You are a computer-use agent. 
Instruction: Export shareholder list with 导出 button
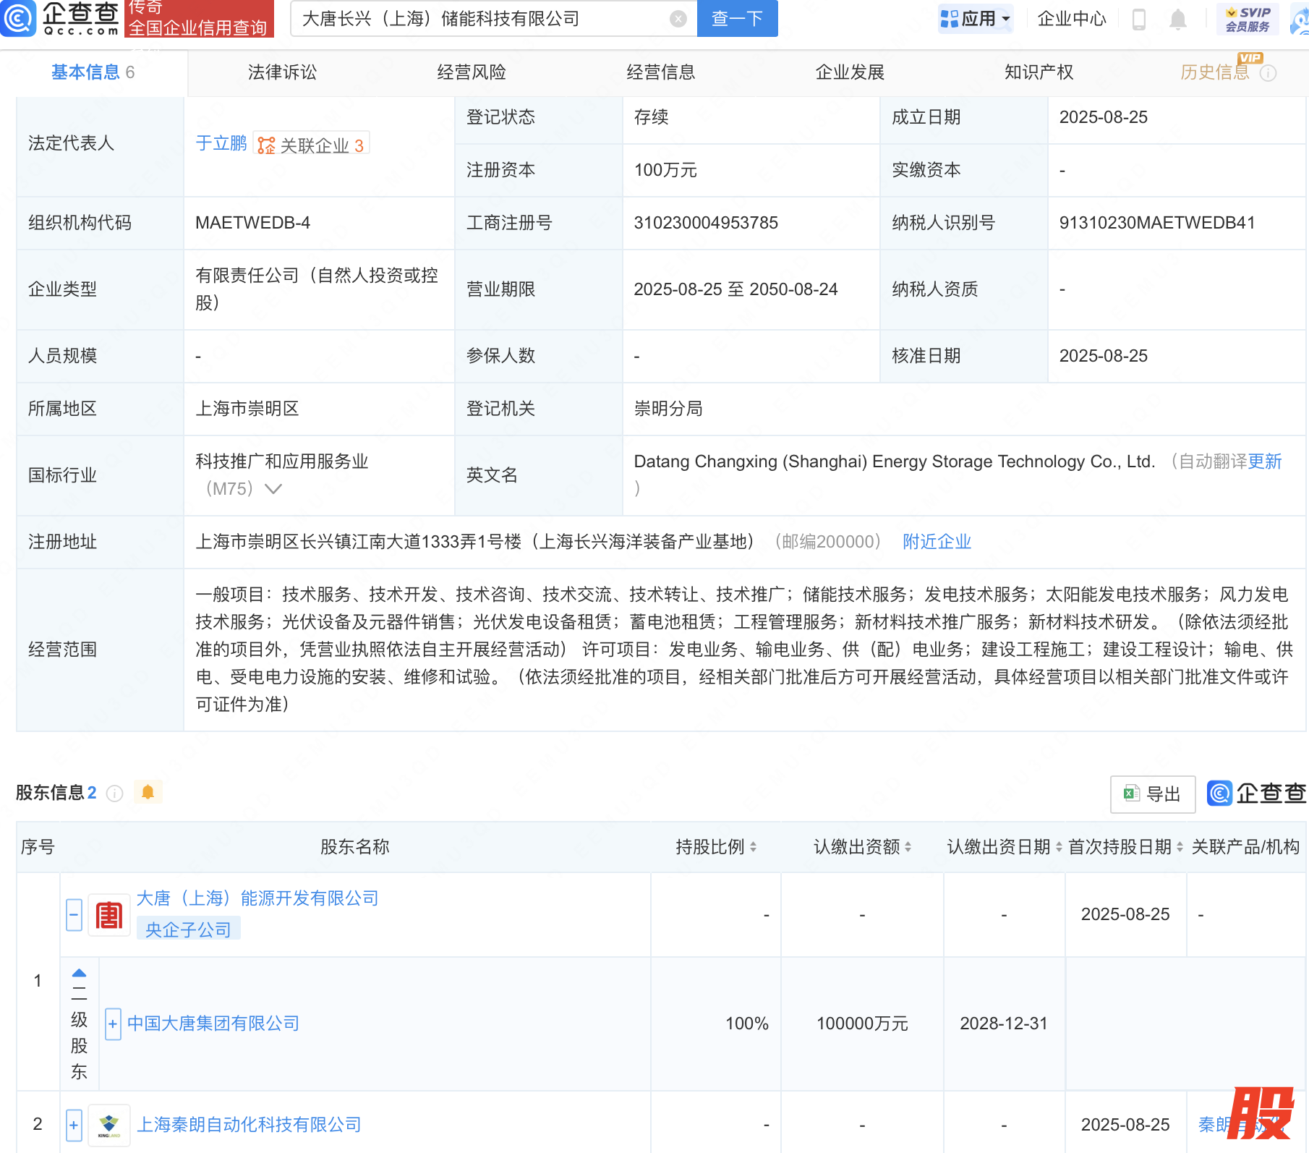(x=1152, y=794)
